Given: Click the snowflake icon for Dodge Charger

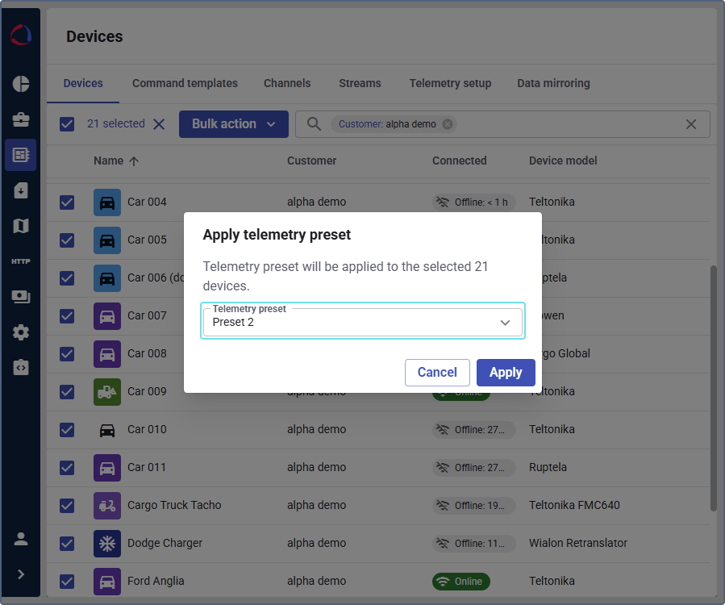Looking at the screenshot, I should [107, 543].
